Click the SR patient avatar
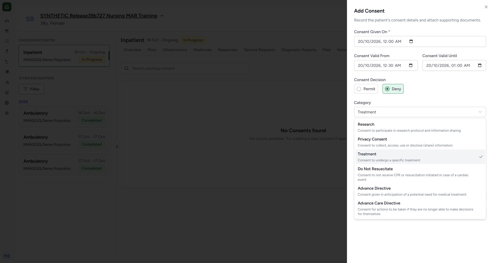493x263 pixels. [30, 19]
